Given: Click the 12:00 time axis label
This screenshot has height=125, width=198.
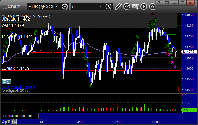Looking at the screenshot, I should (156, 122).
